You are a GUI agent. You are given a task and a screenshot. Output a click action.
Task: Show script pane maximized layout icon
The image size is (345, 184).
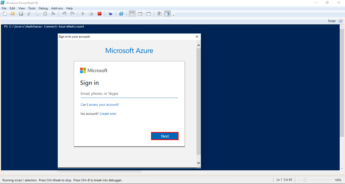coord(149,14)
